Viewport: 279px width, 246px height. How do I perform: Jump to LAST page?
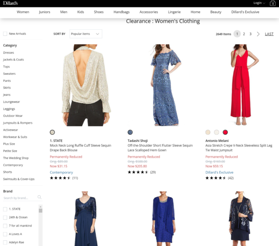(269, 34)
